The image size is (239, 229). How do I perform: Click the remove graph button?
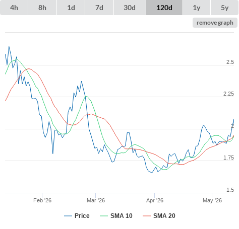(x=215, y=23)
